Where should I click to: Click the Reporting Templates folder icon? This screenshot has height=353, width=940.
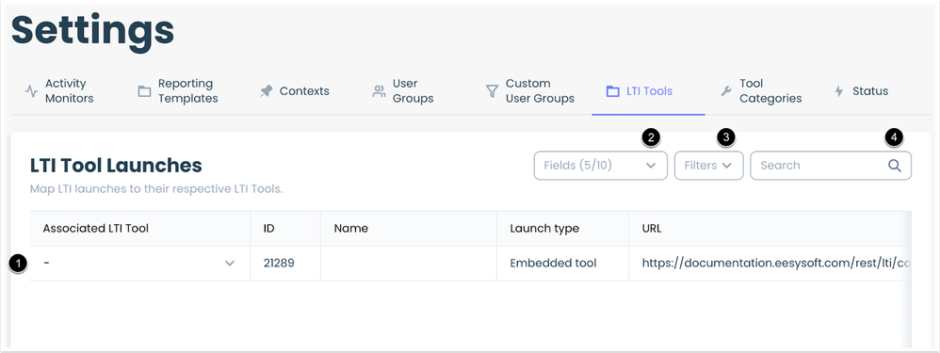[144, 91]
